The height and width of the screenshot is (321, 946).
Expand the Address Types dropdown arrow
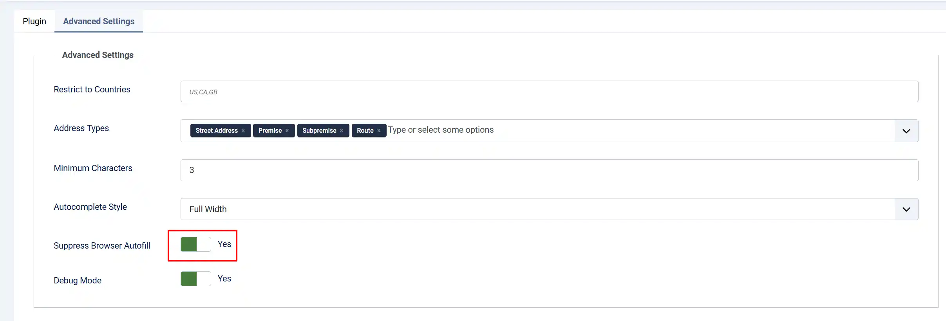coord(906,131)
